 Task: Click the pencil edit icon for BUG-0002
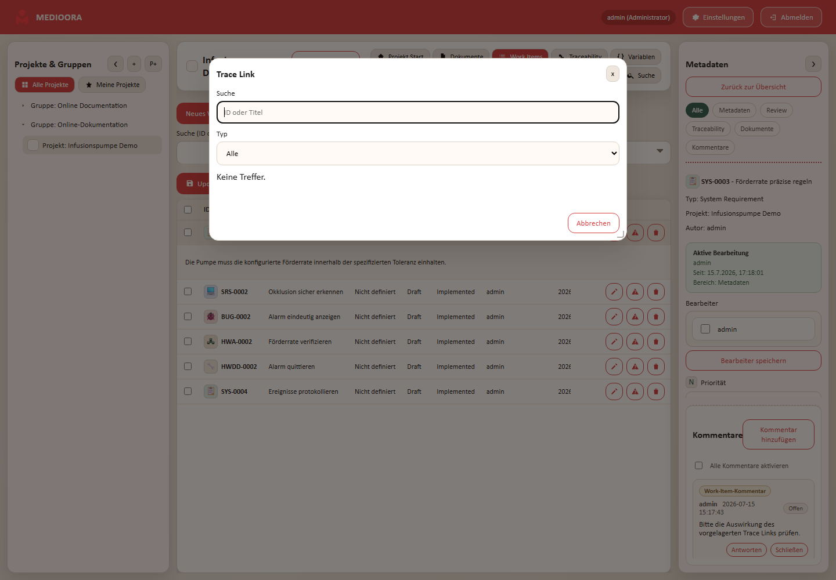614,317
